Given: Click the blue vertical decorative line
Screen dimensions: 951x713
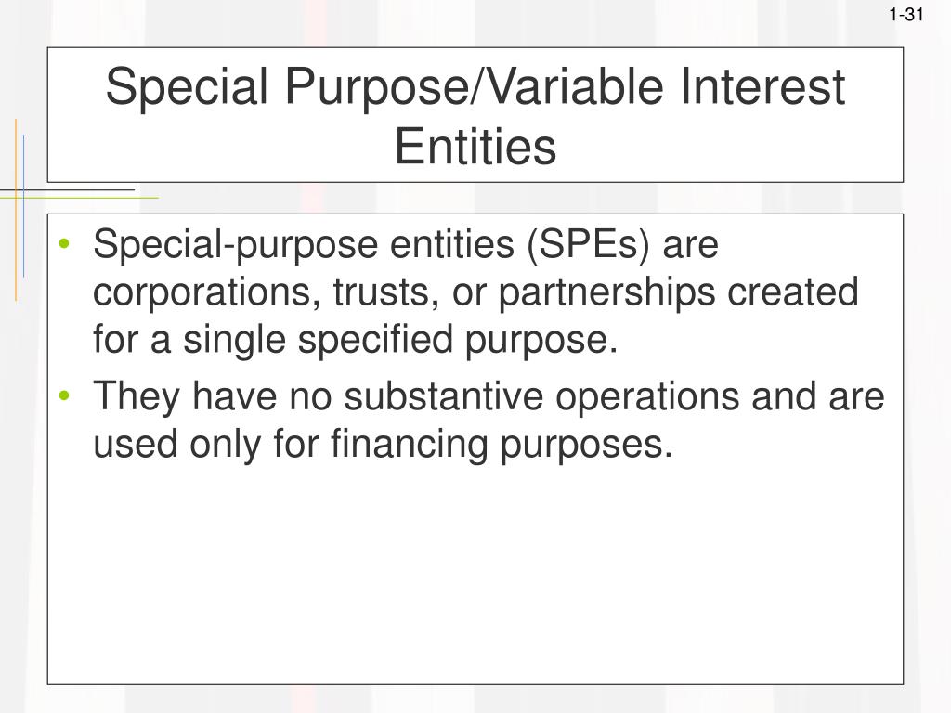Looking at the screenshot, I should point(23,206).
